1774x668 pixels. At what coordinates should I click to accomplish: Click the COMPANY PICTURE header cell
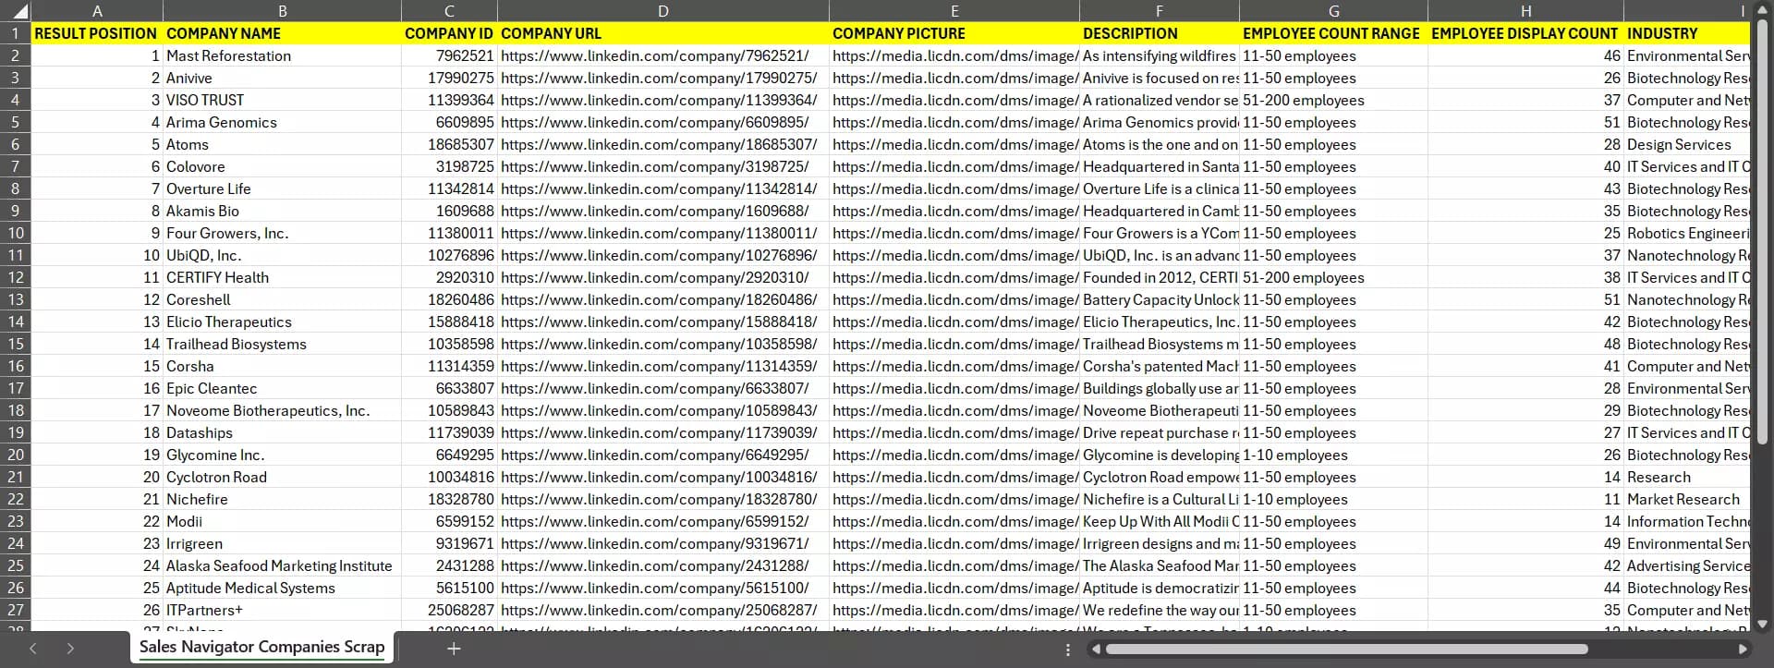(954, 33)
